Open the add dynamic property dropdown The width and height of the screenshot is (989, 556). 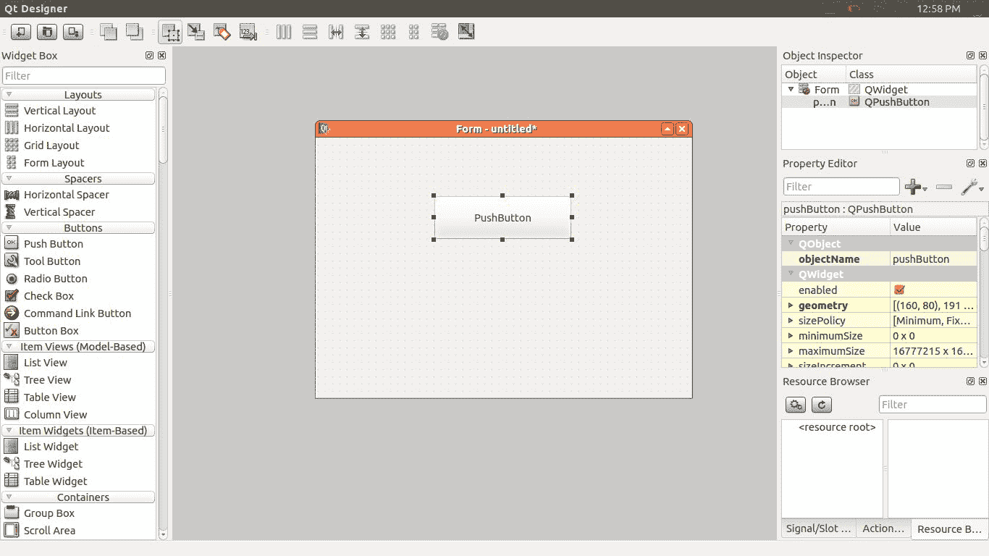(x=916, y=187)
